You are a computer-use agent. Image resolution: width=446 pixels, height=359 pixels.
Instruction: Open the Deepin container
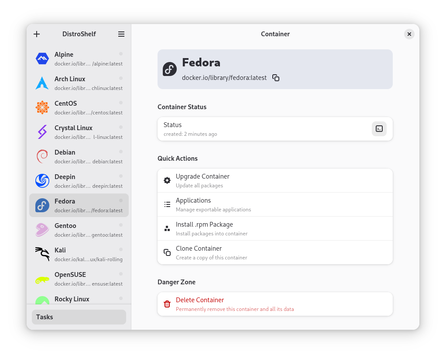click(79, 181)
